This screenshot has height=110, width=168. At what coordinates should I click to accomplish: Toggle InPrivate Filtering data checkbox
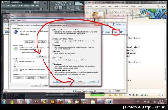pyautogui.click(x=53, y=70)
